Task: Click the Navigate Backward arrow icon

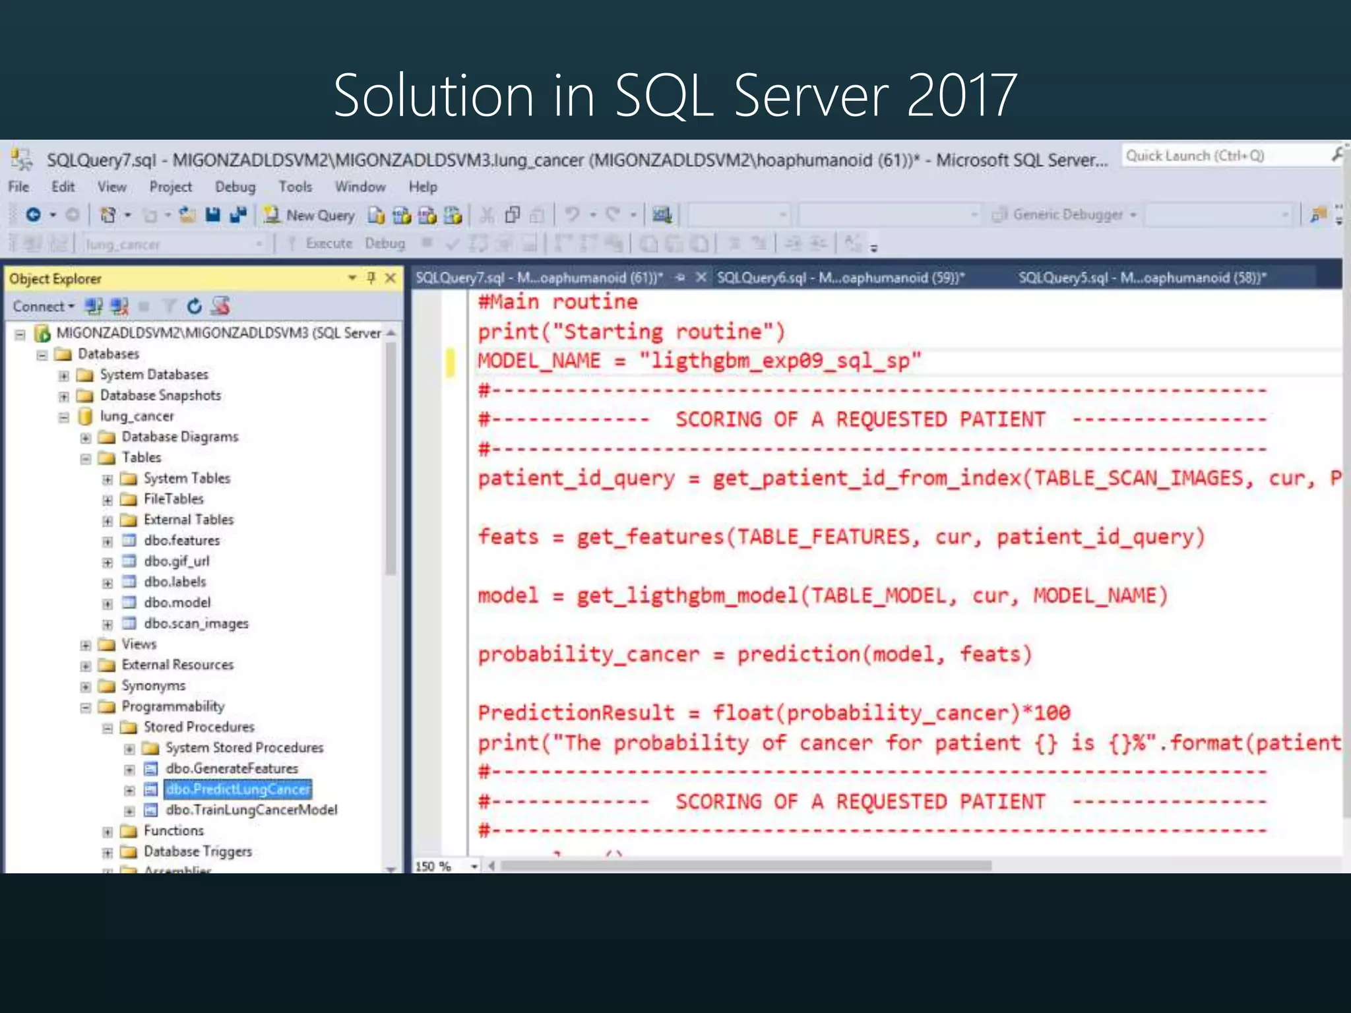Action: click(x=33, y=215)
